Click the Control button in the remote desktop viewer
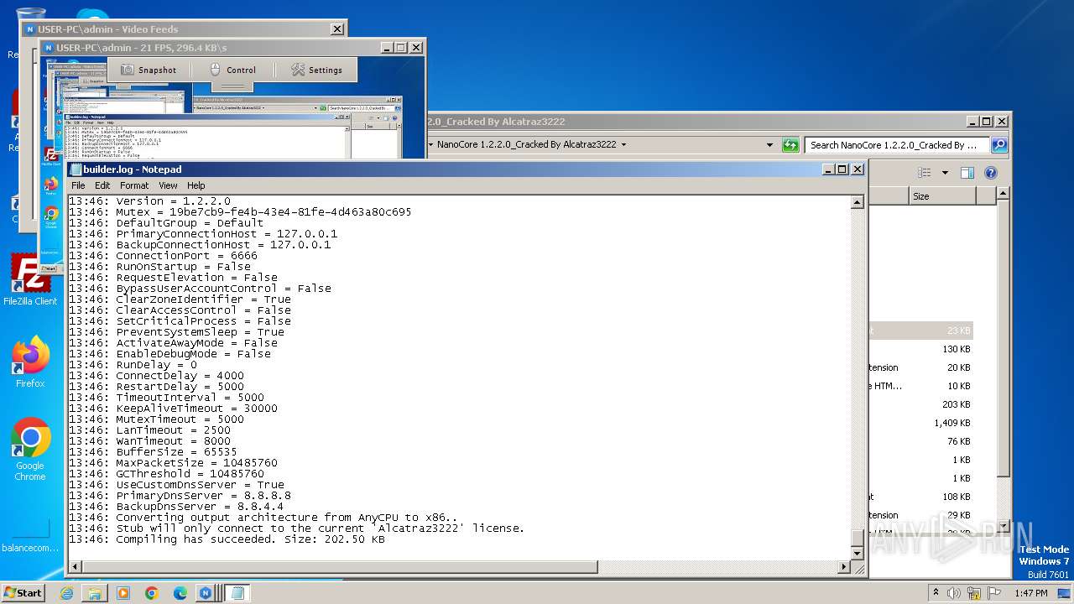The width and height of the screenshot is (1074, 604). pos(232,70)
